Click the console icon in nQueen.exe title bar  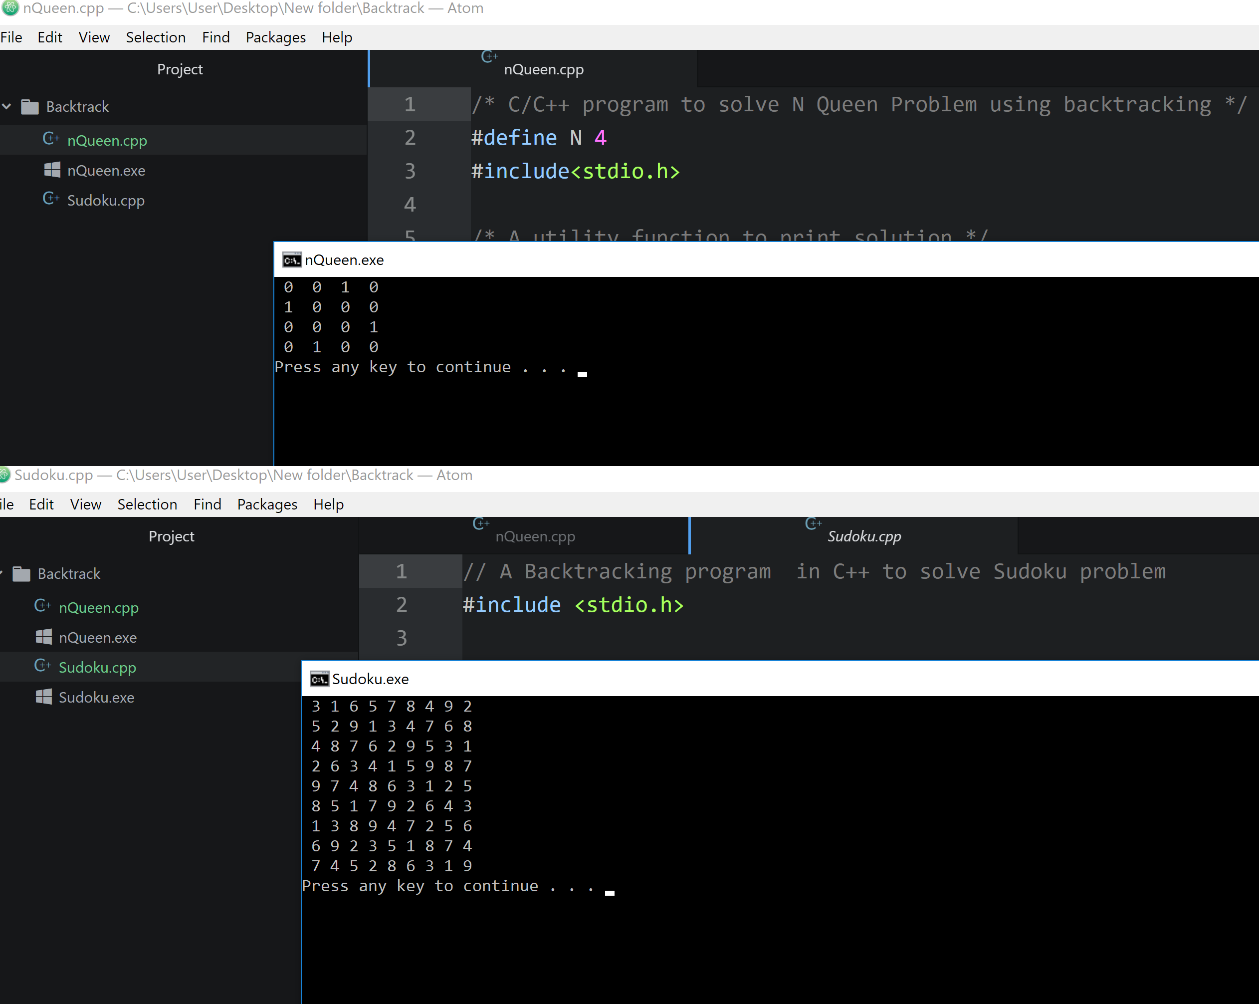[291, 260]
